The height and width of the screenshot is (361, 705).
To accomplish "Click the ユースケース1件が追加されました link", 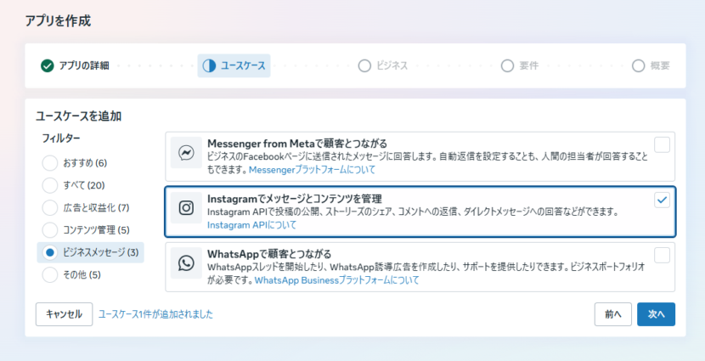I will 155,314.
